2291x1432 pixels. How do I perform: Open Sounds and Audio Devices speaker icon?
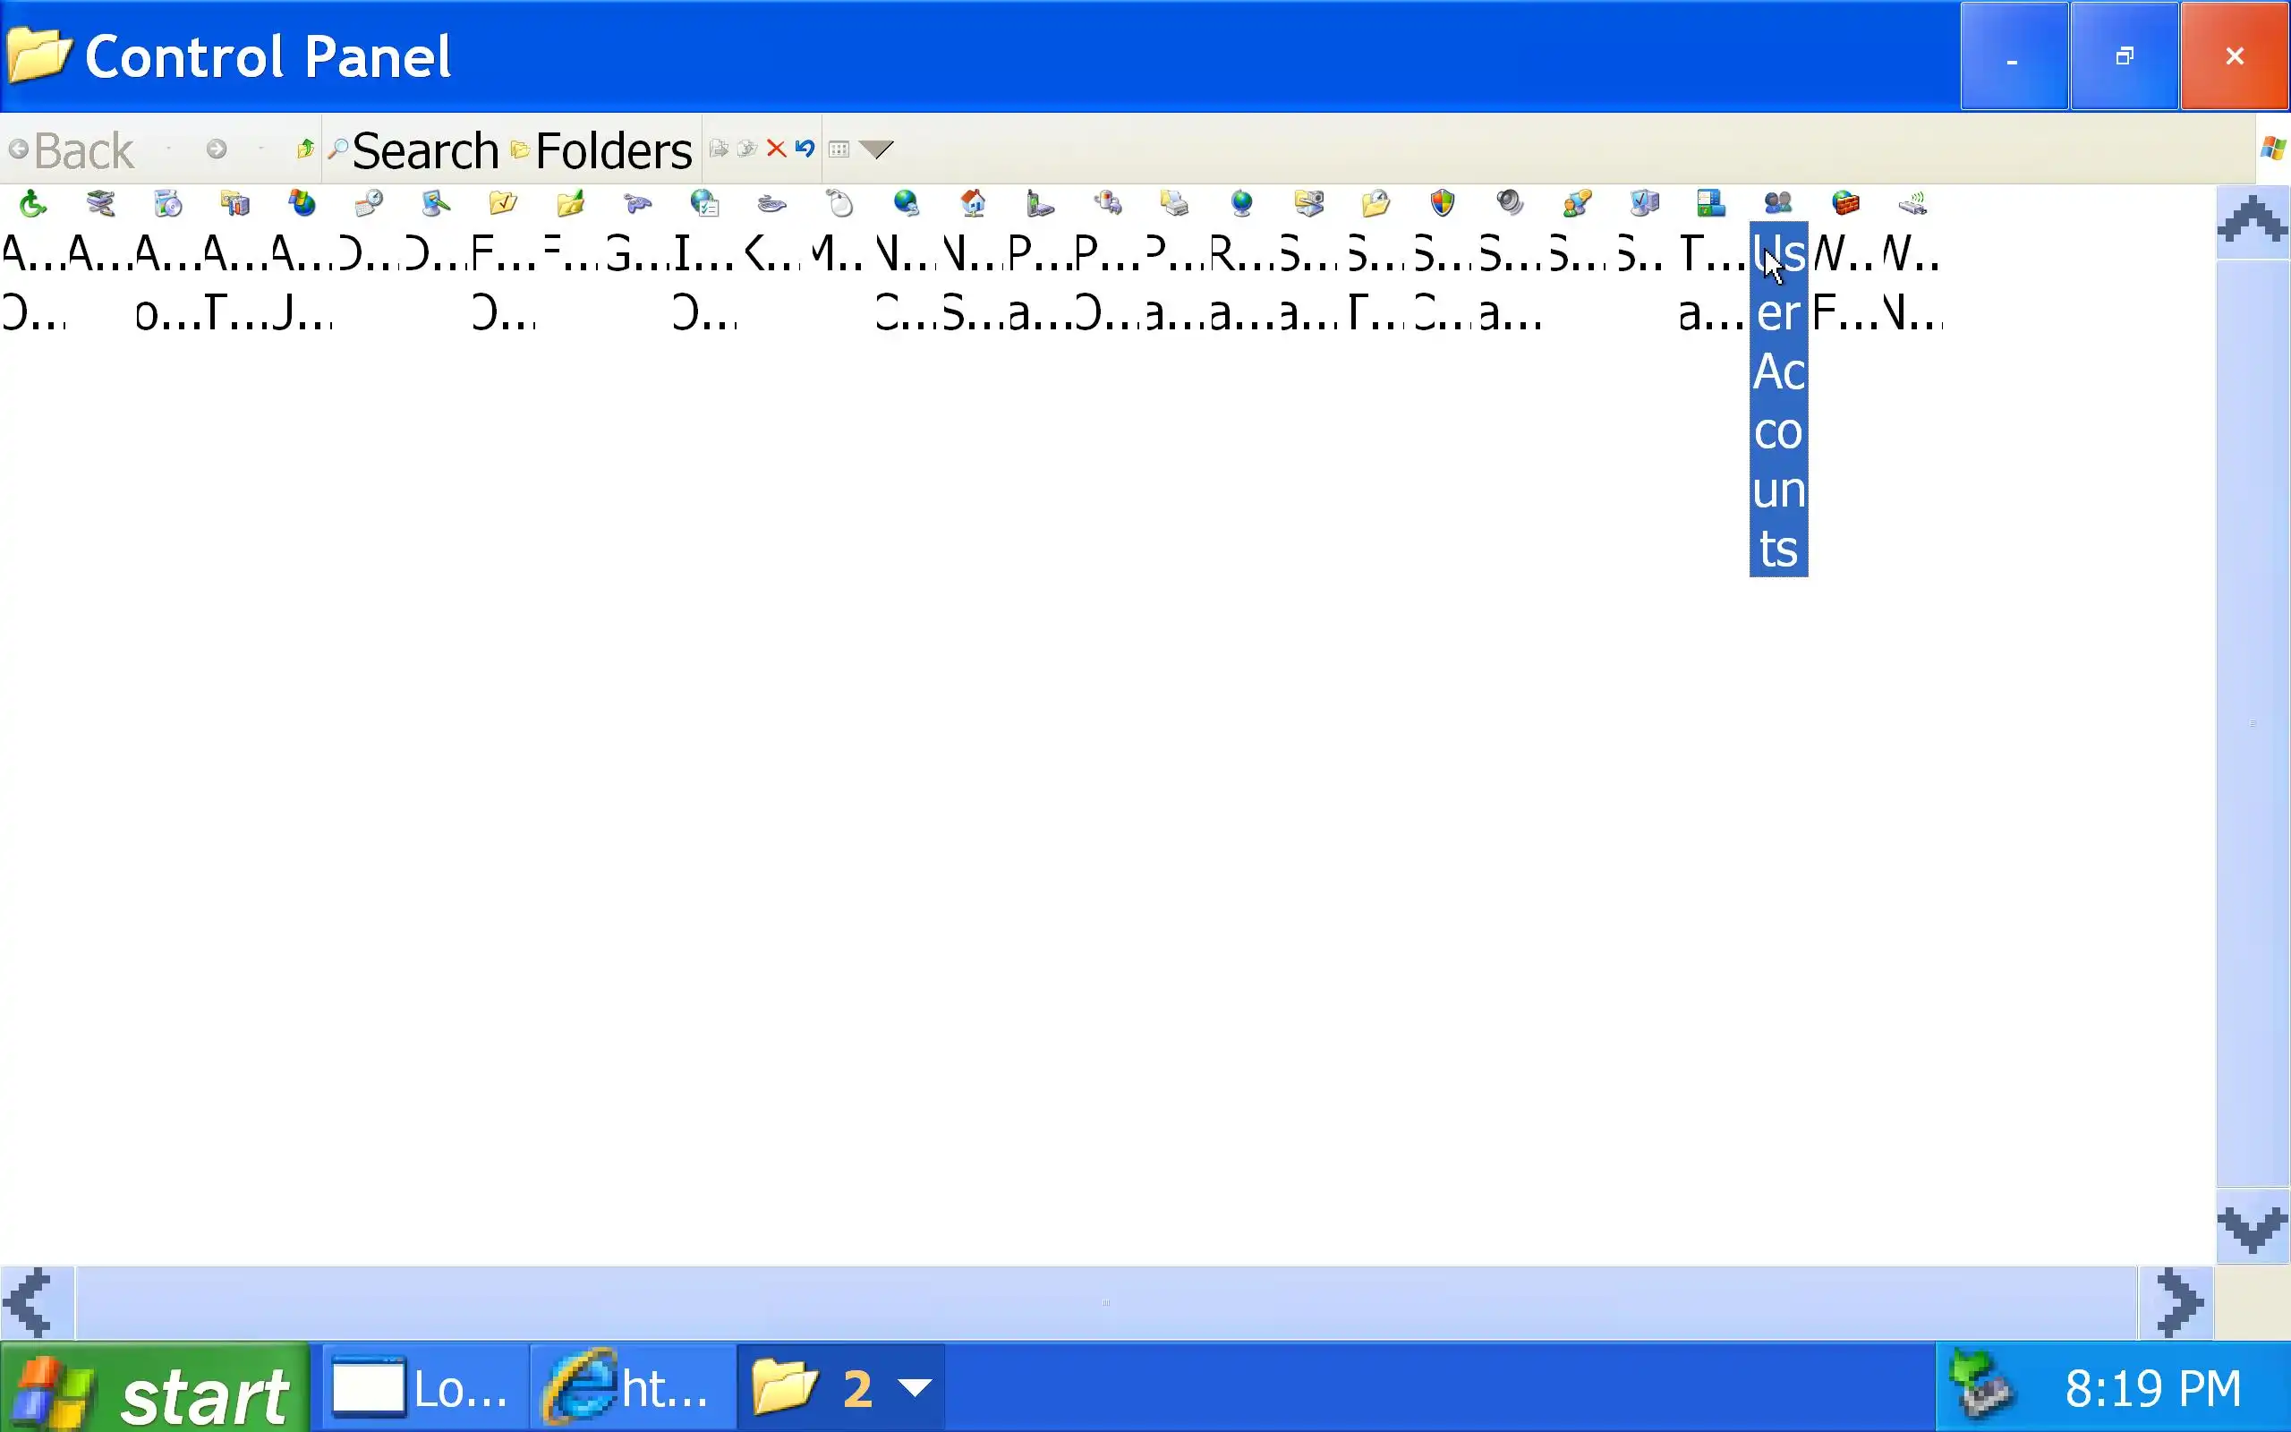pos(1509,204)
